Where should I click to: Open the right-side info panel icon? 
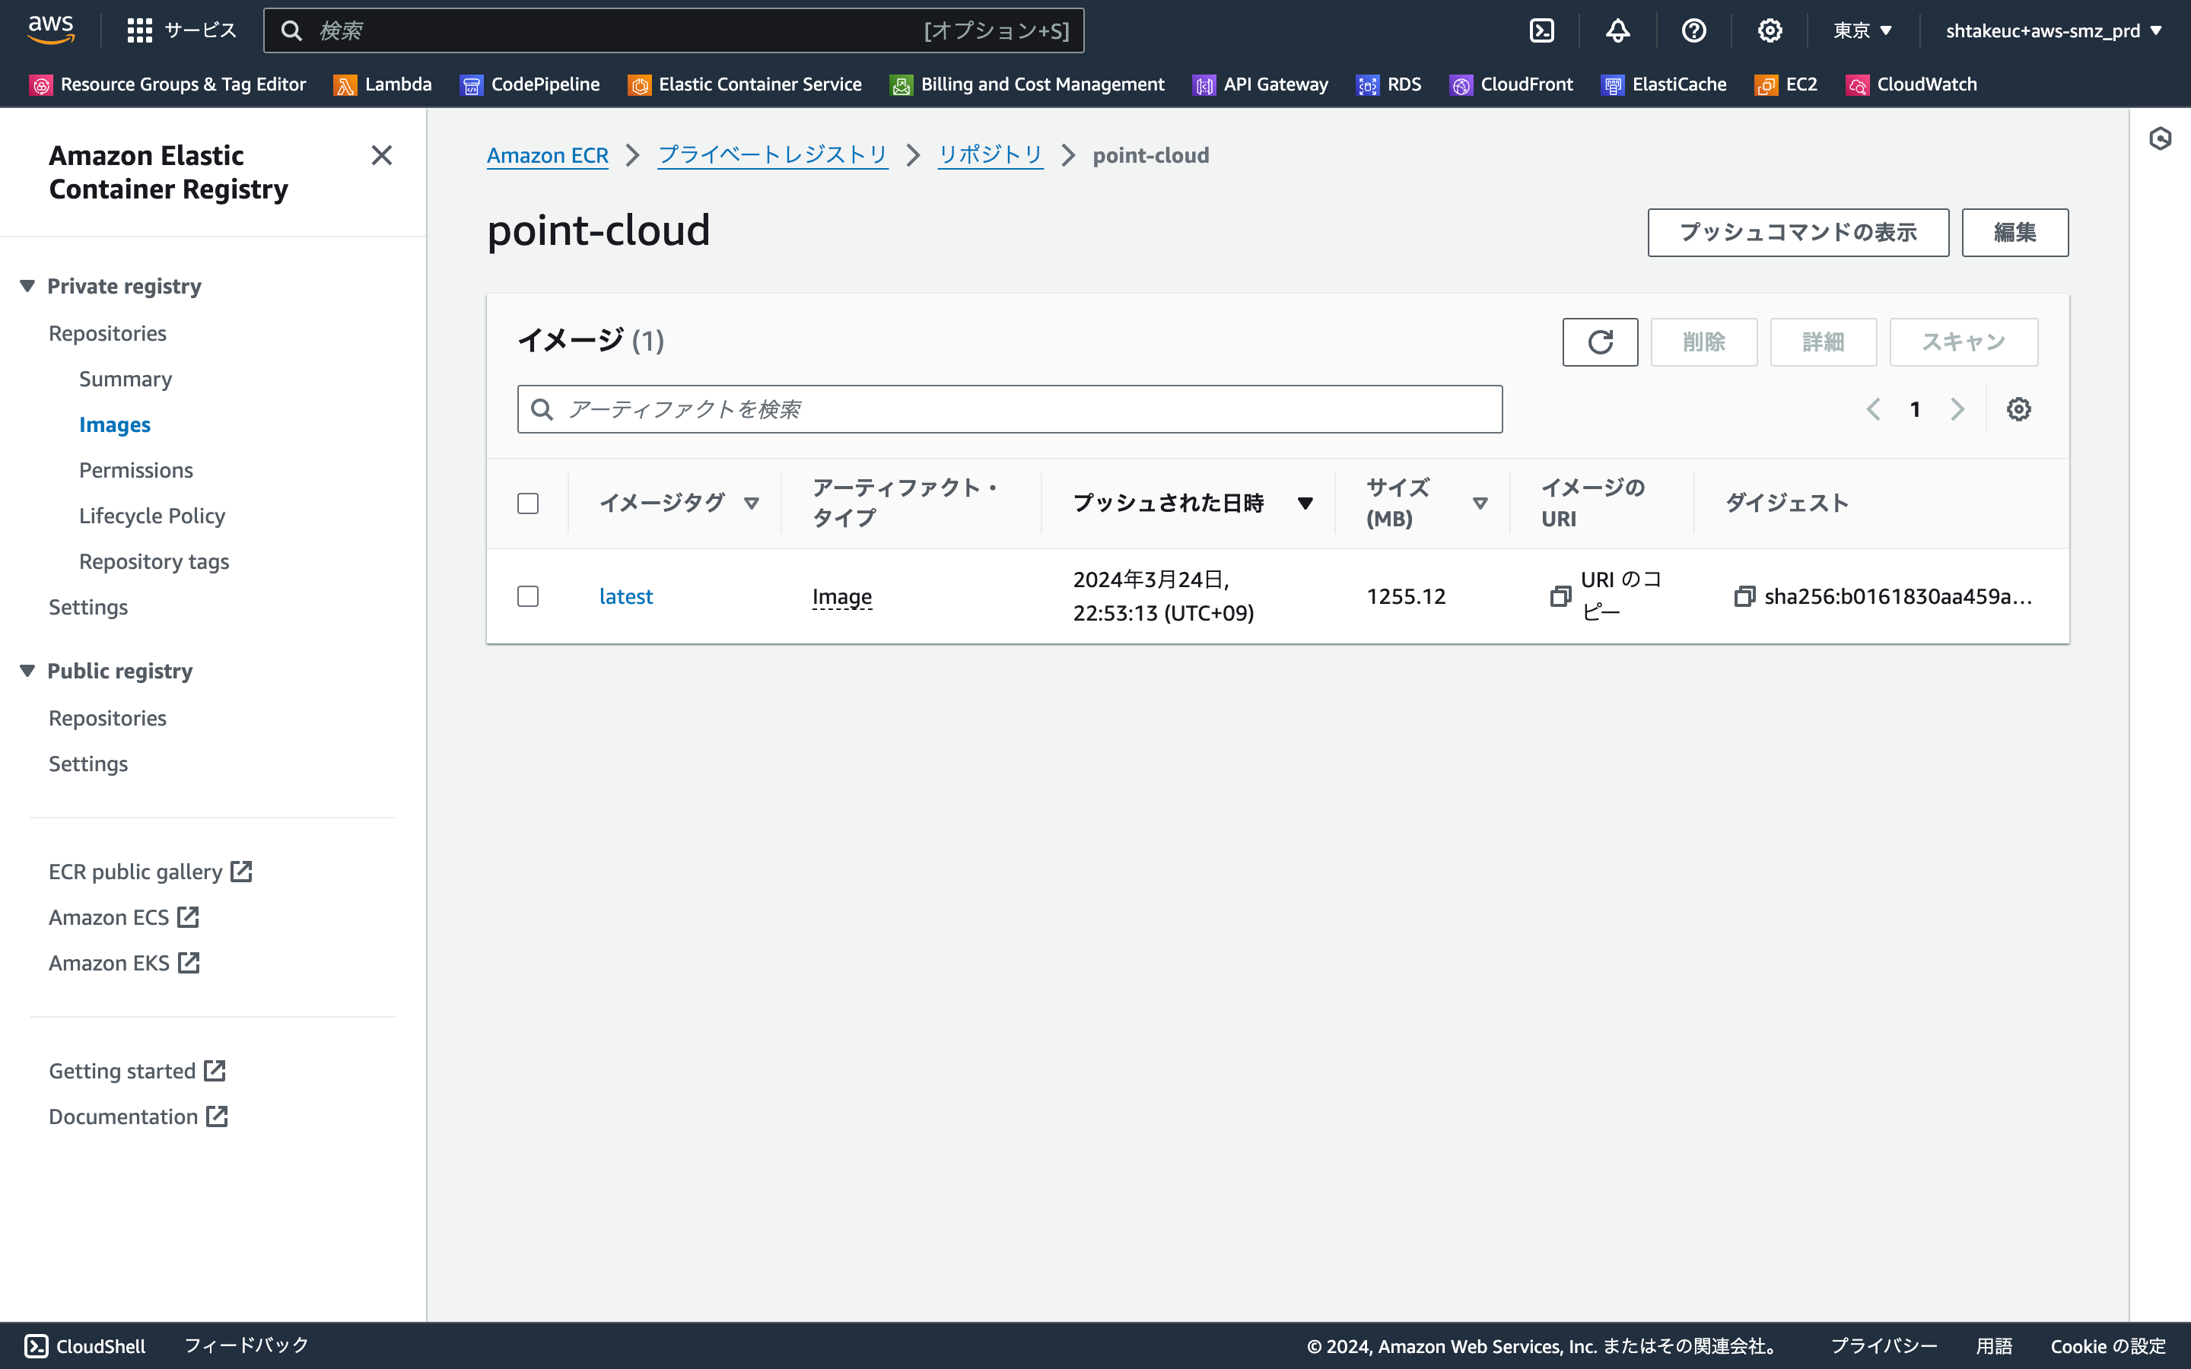2161,138
